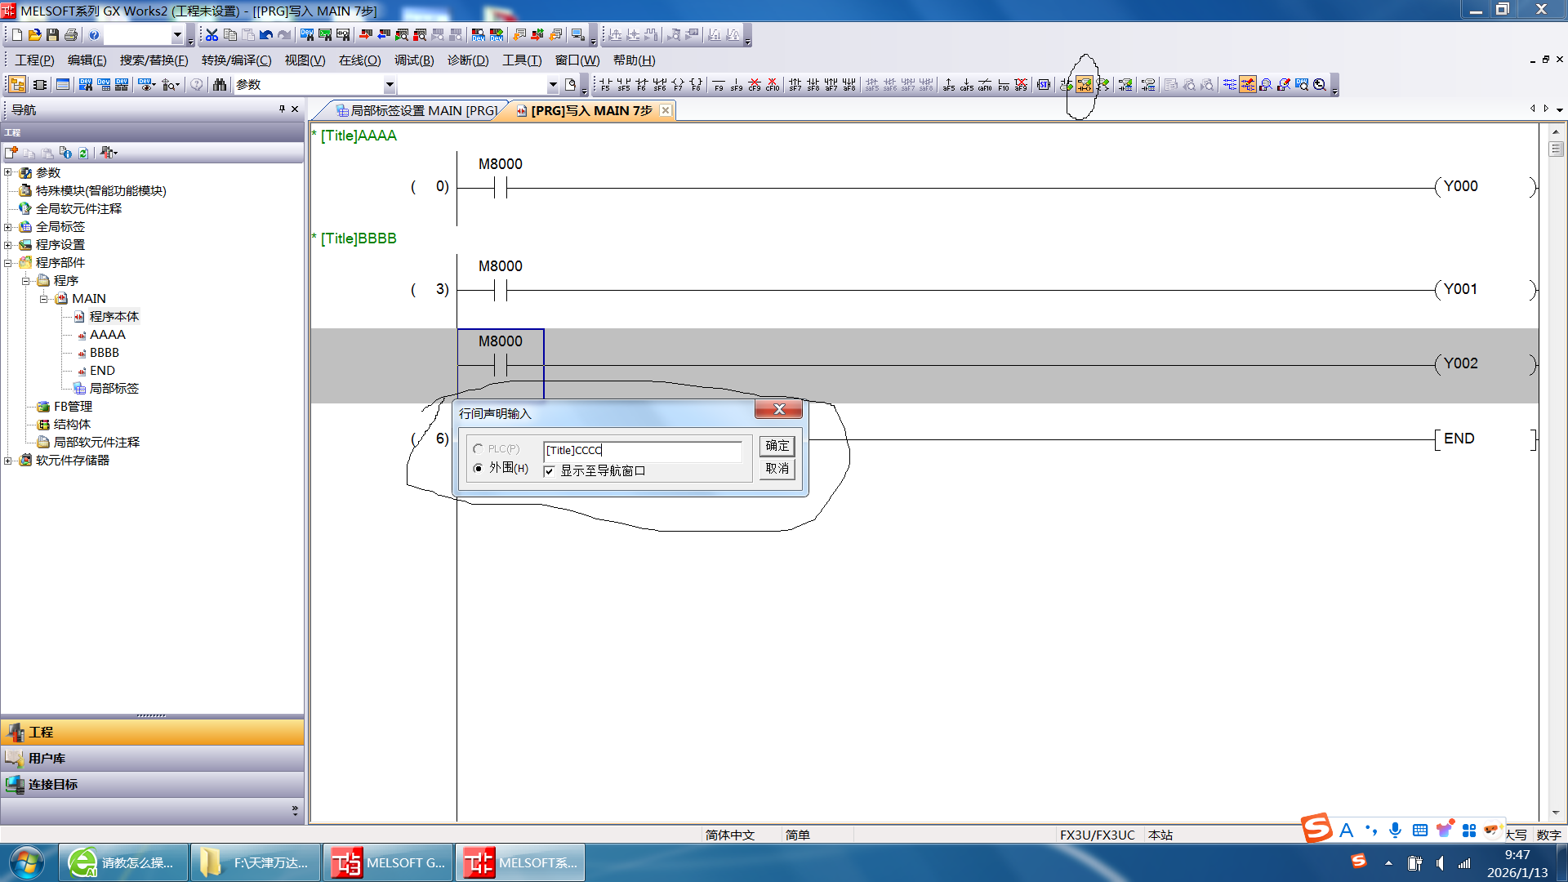Click the Undo arrow icon
The height and width of the screenshot is (882, 1568).
[x=266, y=35]
